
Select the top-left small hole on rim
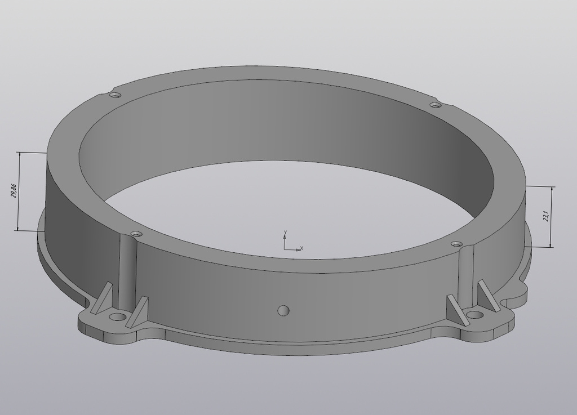point(116,95)
